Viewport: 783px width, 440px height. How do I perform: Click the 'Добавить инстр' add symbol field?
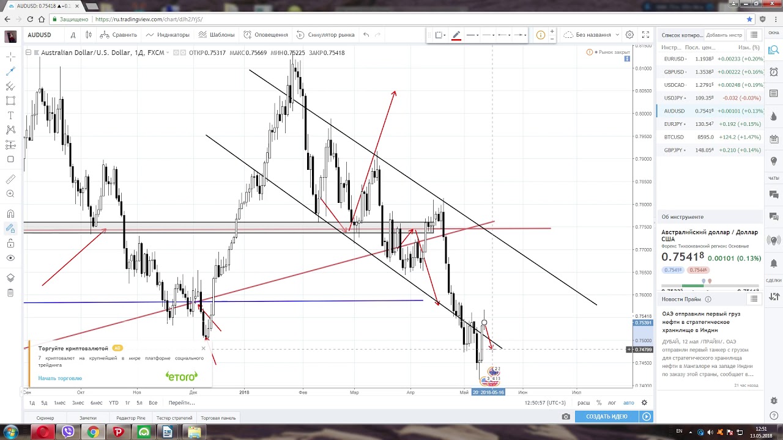point(724,35)
